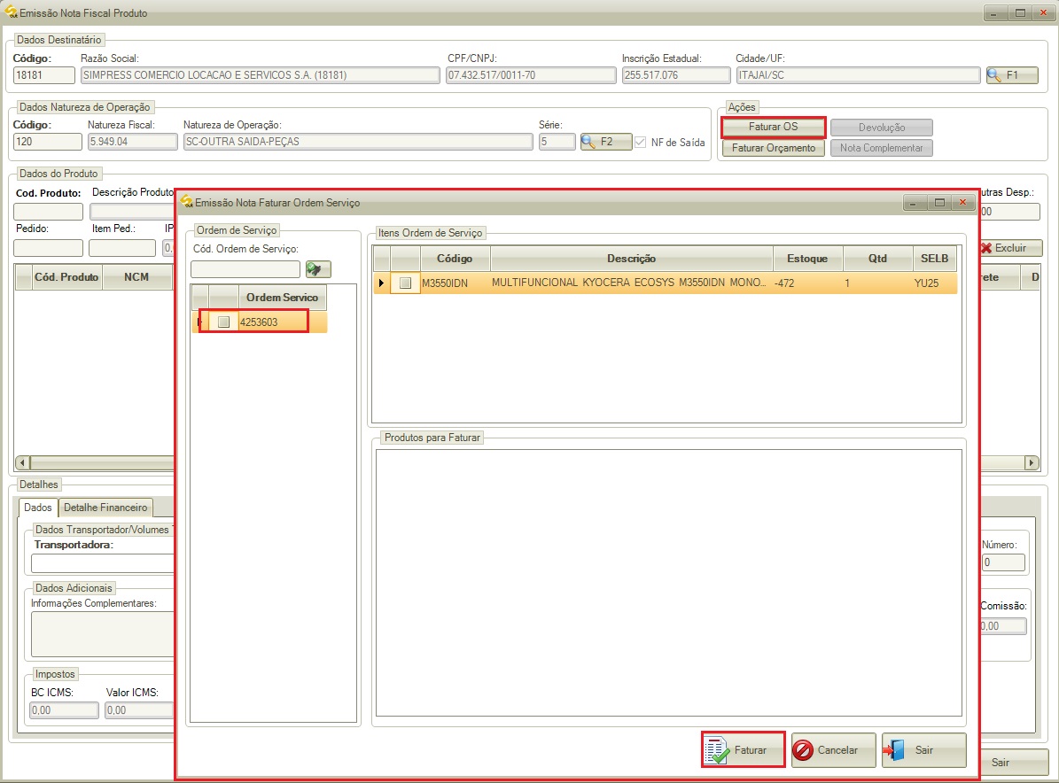The width and height of the screenshot is (1059, 783).
Task: Open the Detalhe Financeiro tab
Action: coord(105,508)
